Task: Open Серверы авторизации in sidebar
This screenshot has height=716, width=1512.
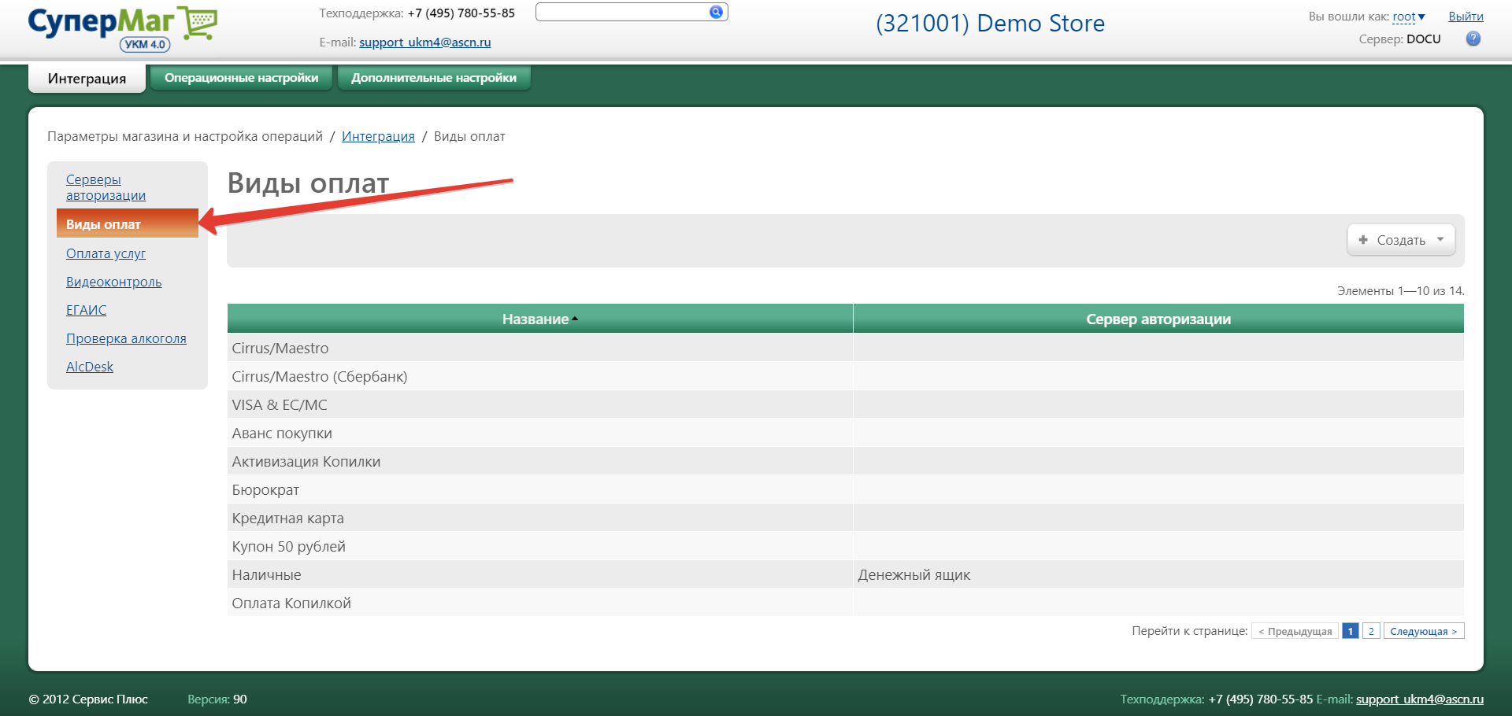Action: click(x=106, y=187)
